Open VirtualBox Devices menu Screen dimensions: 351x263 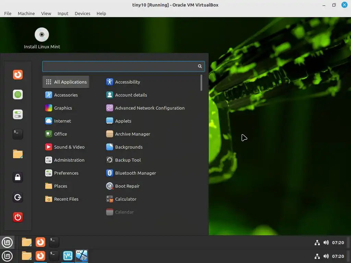(82, 13)
